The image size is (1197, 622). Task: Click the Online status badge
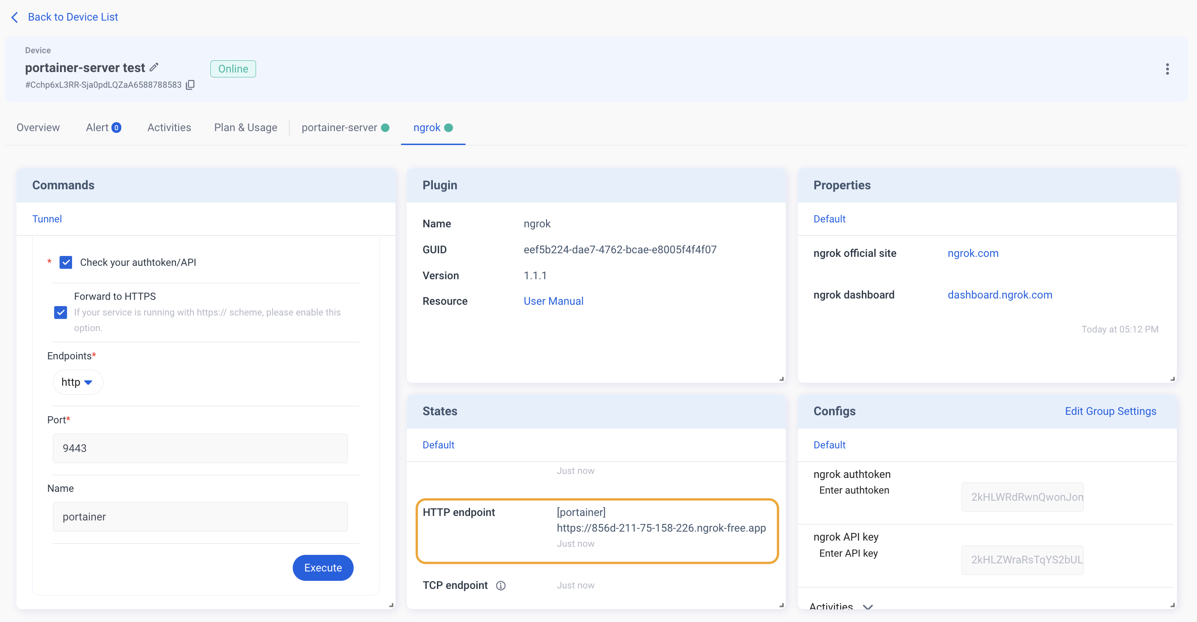pos(233,69)
